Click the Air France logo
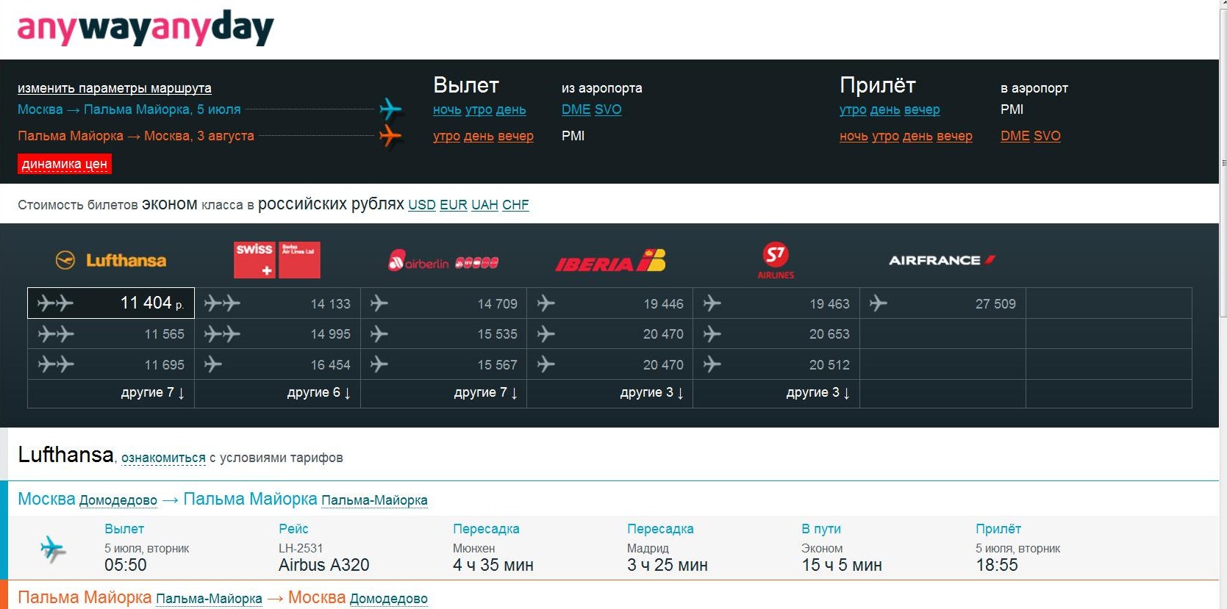The image size is (1227, 609). point(942,260)
